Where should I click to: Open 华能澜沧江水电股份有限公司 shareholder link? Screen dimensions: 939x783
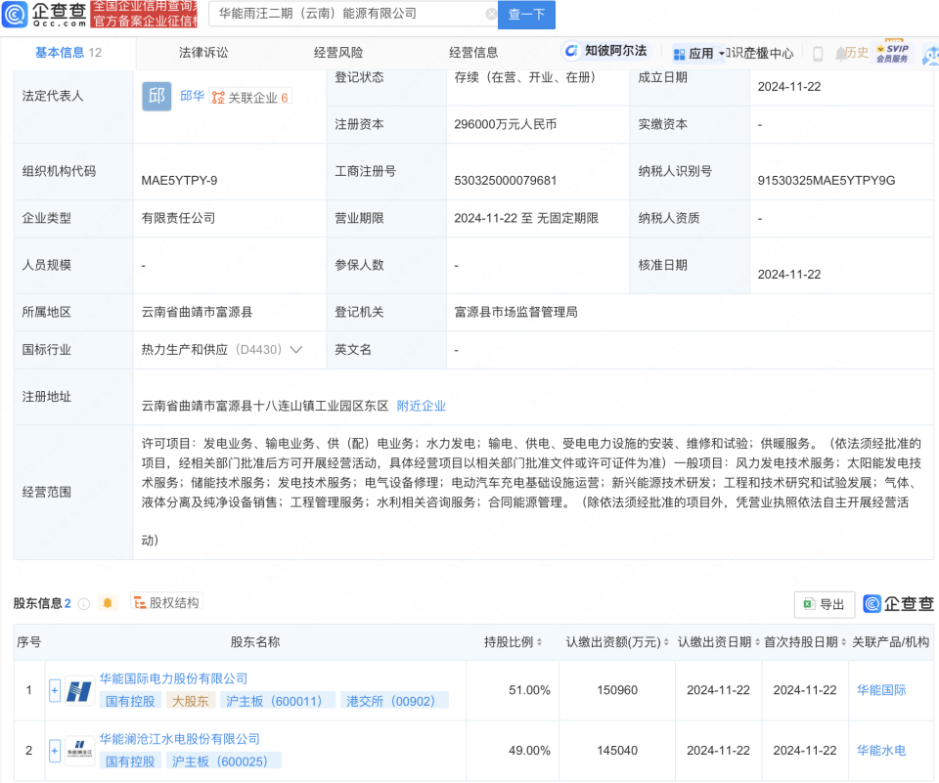180,739
